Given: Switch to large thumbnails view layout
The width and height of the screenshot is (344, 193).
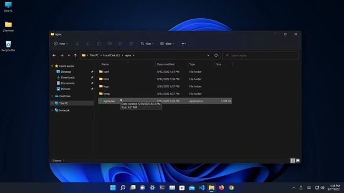Looking at the screenshot, I should click(x=298, y=161).
